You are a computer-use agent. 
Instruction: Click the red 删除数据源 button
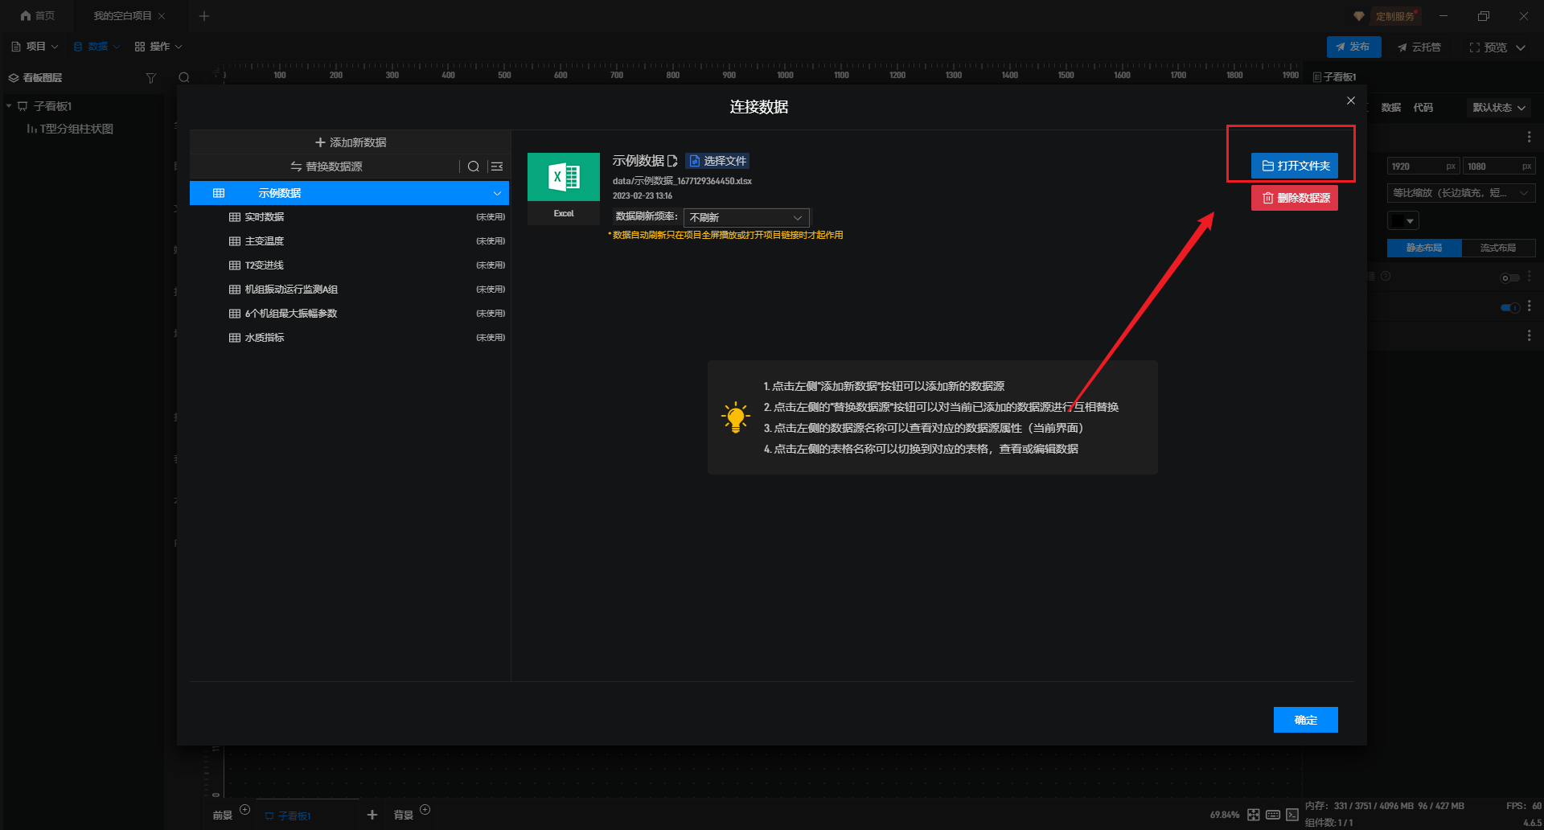1294,198
